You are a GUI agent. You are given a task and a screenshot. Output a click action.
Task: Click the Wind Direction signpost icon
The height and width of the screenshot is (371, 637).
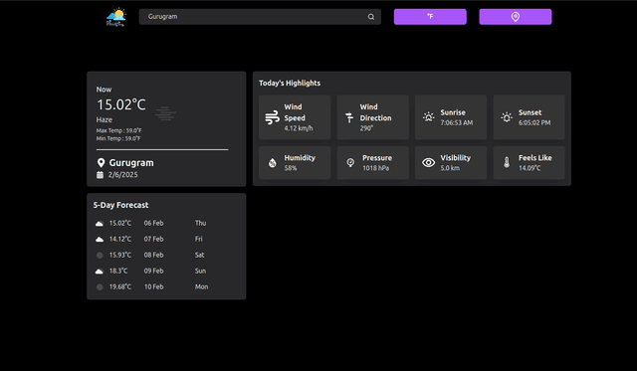(349, 117)
